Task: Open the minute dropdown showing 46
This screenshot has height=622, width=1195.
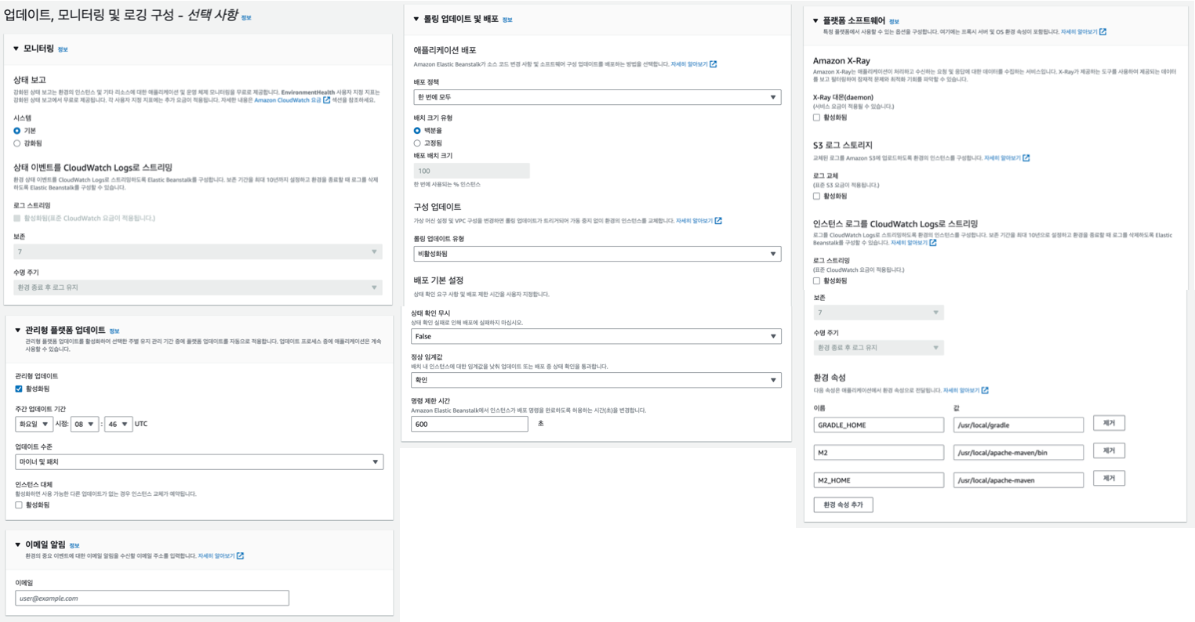Action: [118, 424]
